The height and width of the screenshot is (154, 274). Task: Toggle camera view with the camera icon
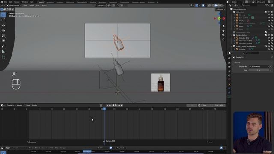coord(223,35)
